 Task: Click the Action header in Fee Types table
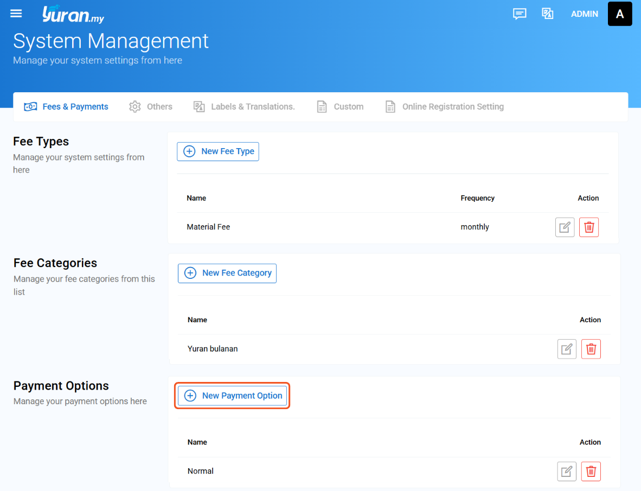[x=588, y=198]
